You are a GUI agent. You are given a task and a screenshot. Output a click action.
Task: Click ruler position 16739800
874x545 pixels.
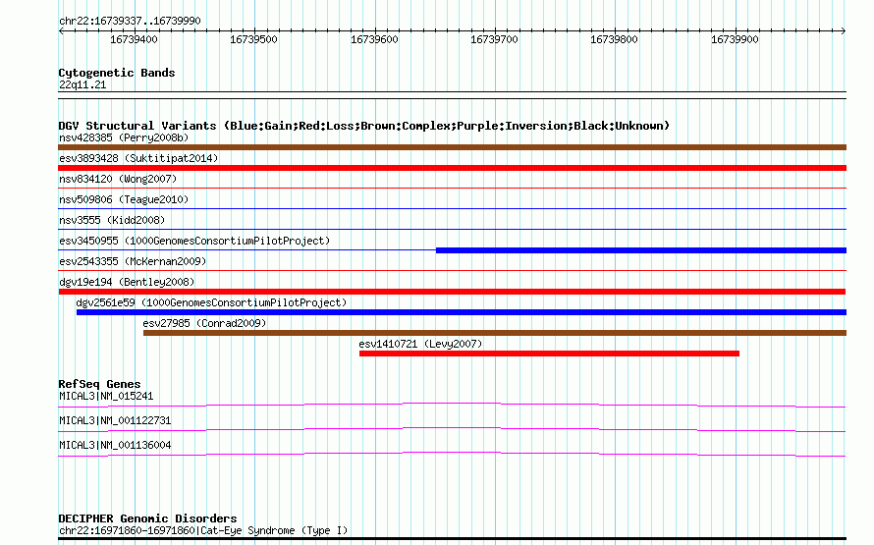click(x=614, y=39)
